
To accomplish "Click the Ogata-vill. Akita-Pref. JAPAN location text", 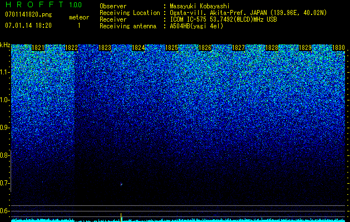I will coord(248,13).
